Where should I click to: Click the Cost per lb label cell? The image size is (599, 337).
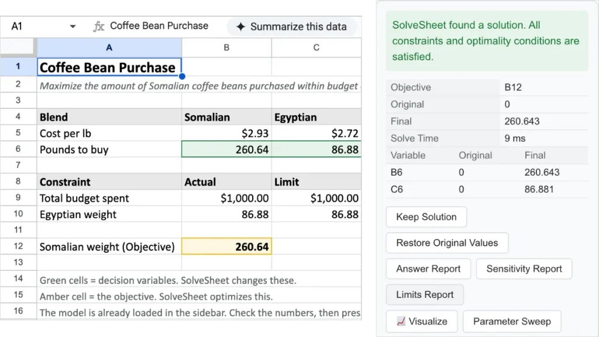(109, 133)
